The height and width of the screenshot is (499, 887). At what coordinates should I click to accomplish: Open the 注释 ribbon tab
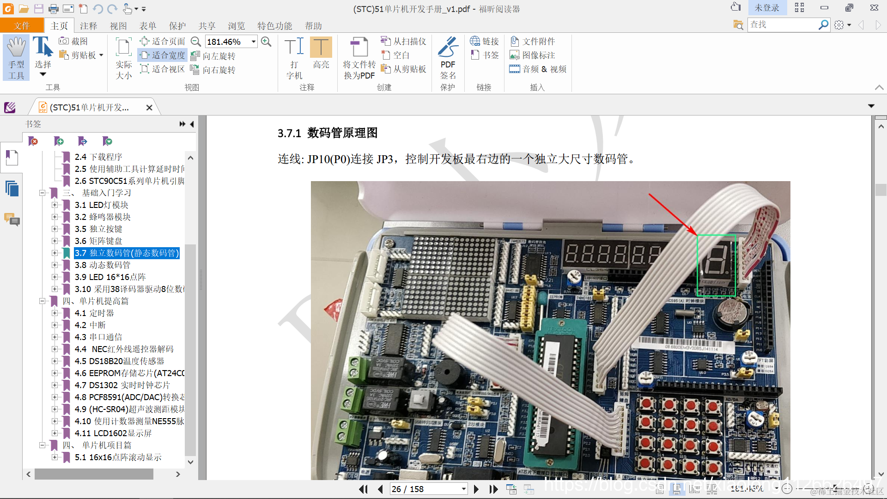pyautogui.click(x=88, y=26)
